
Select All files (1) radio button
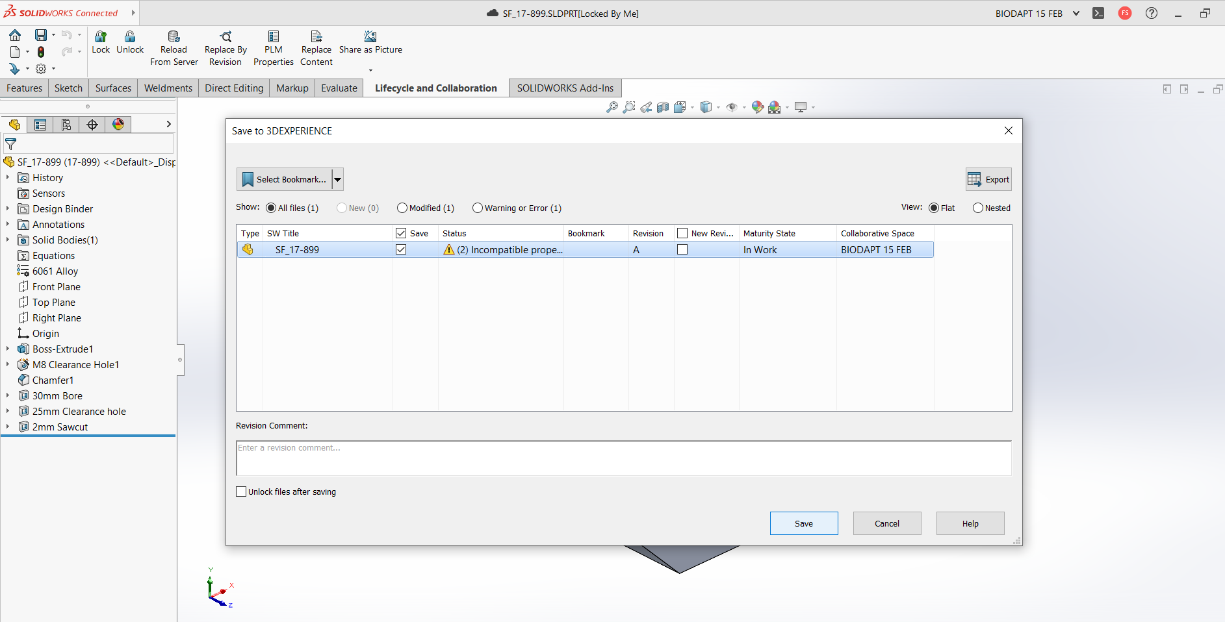(x=271, y=208)
